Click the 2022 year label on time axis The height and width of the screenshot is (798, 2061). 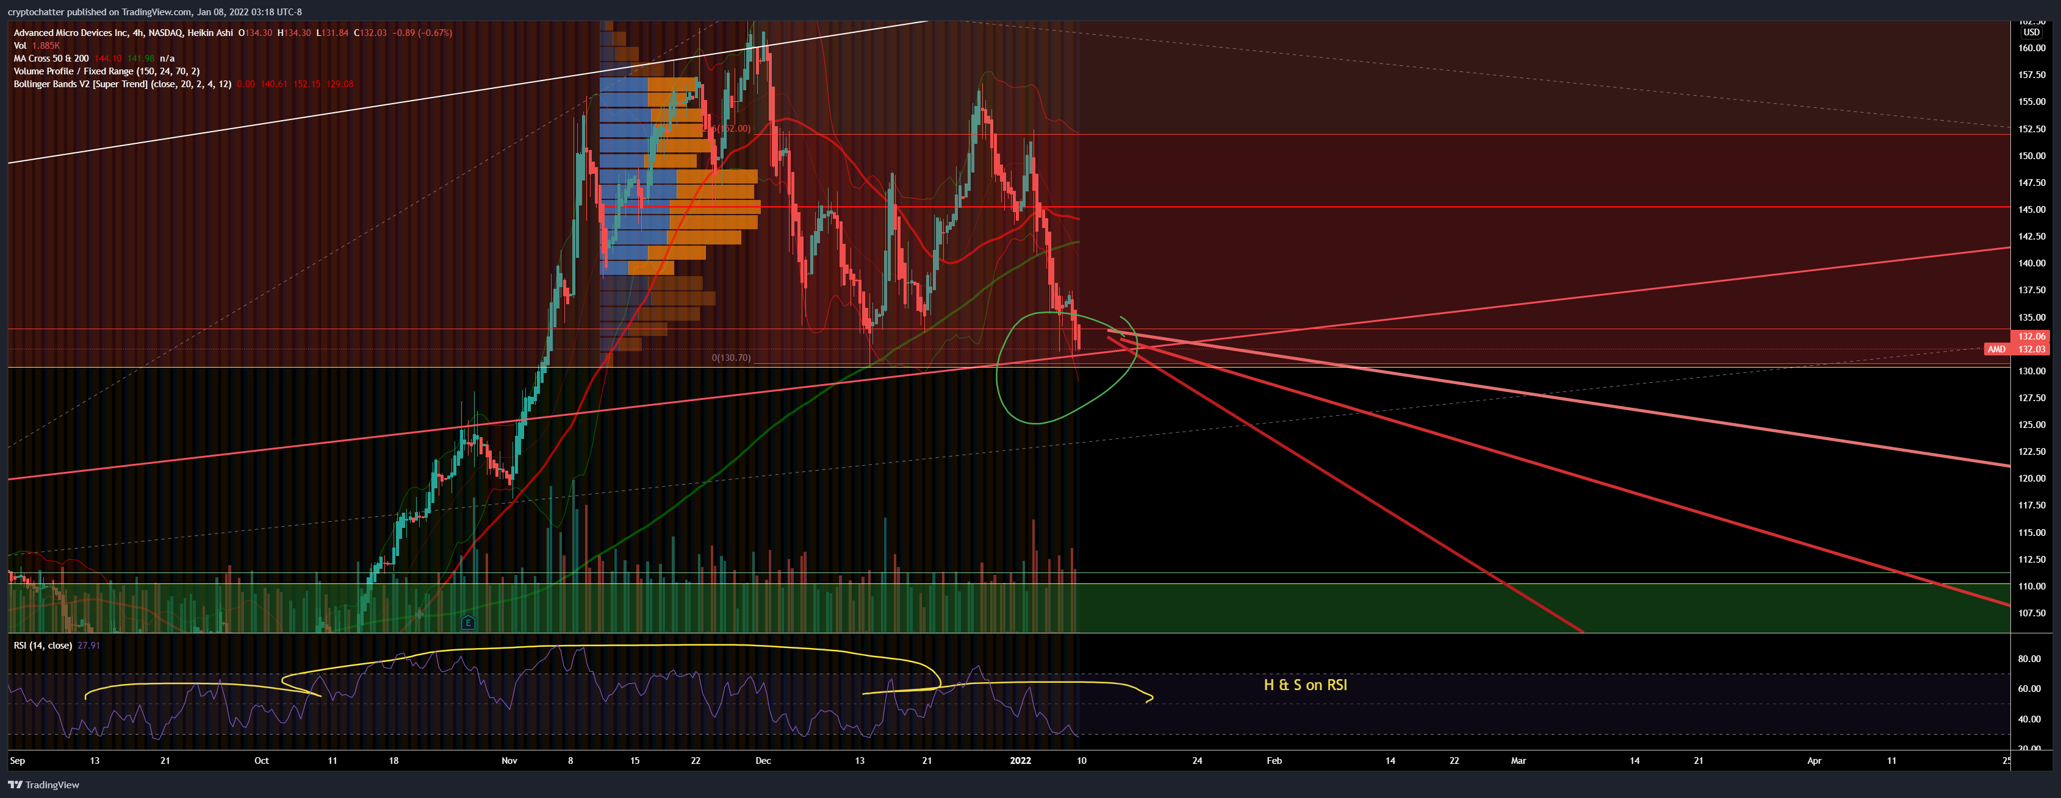tap(1021, 760)
